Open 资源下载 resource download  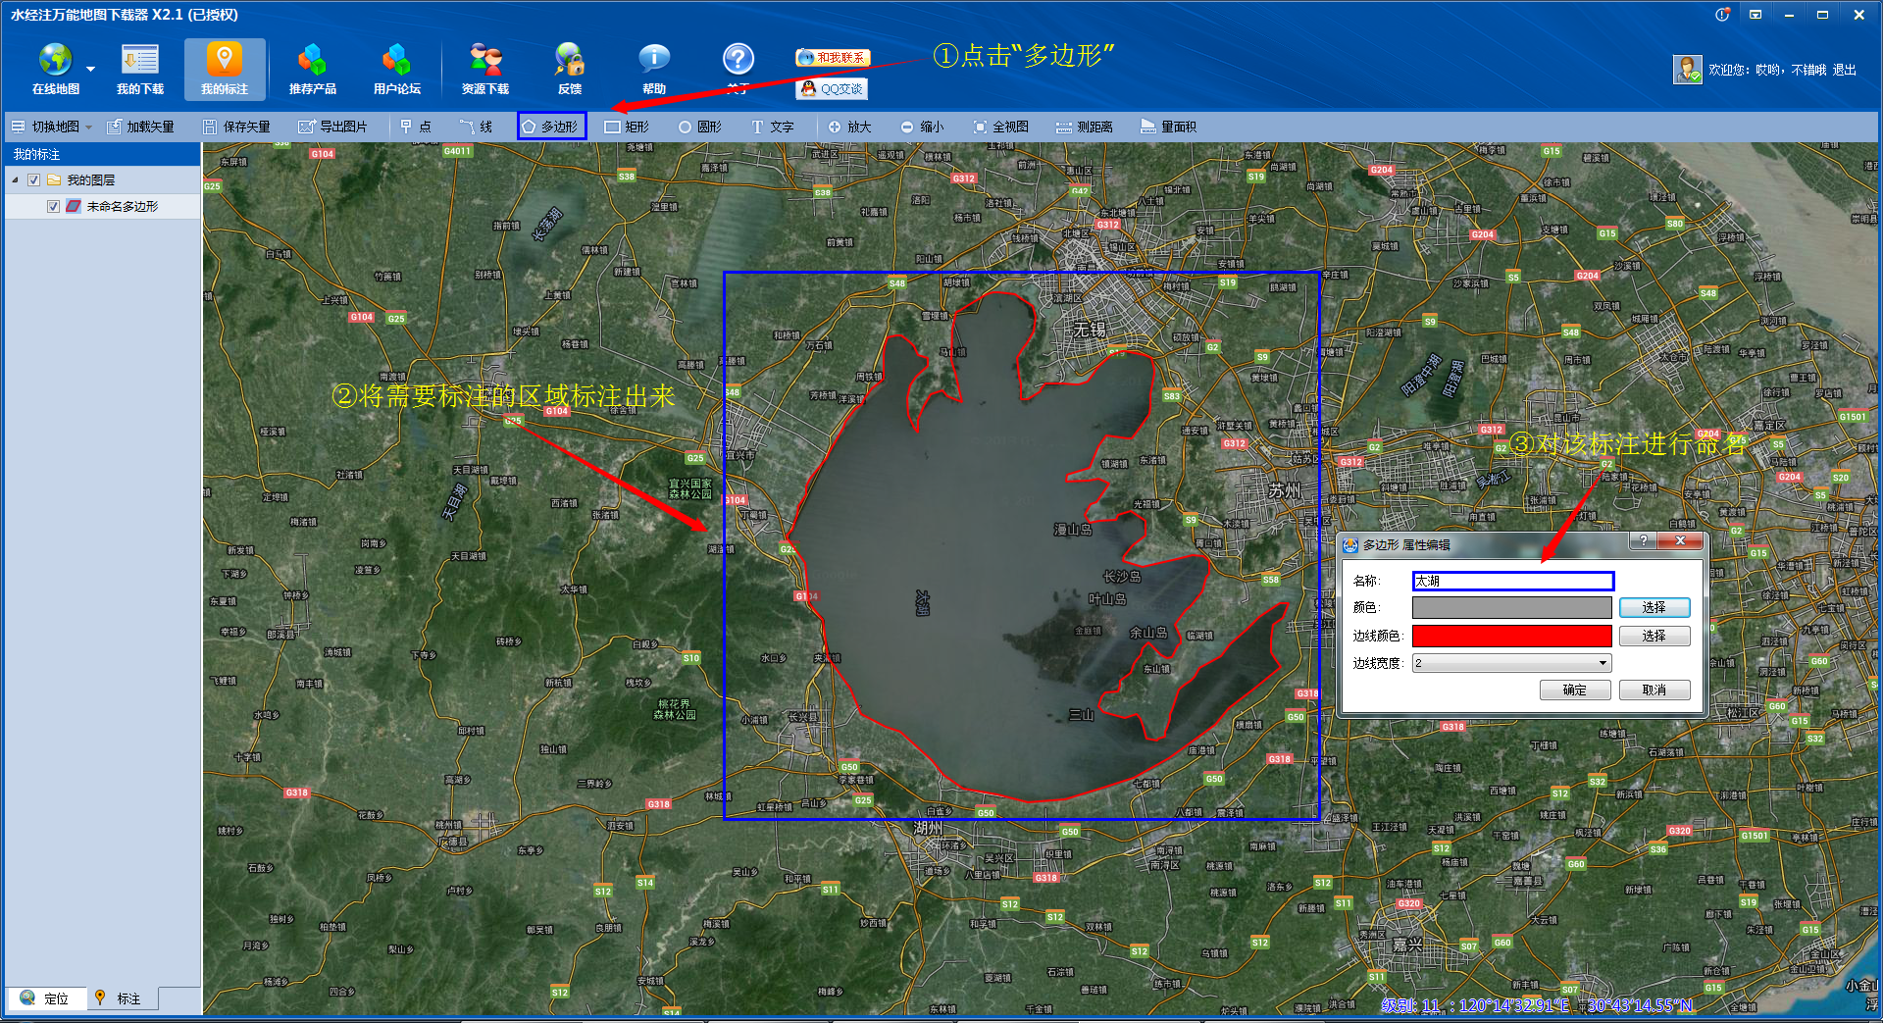485,70
